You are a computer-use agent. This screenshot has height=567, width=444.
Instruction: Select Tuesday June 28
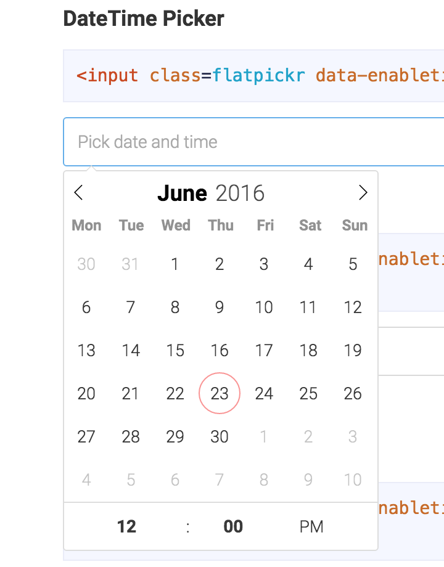pos(131,436)
